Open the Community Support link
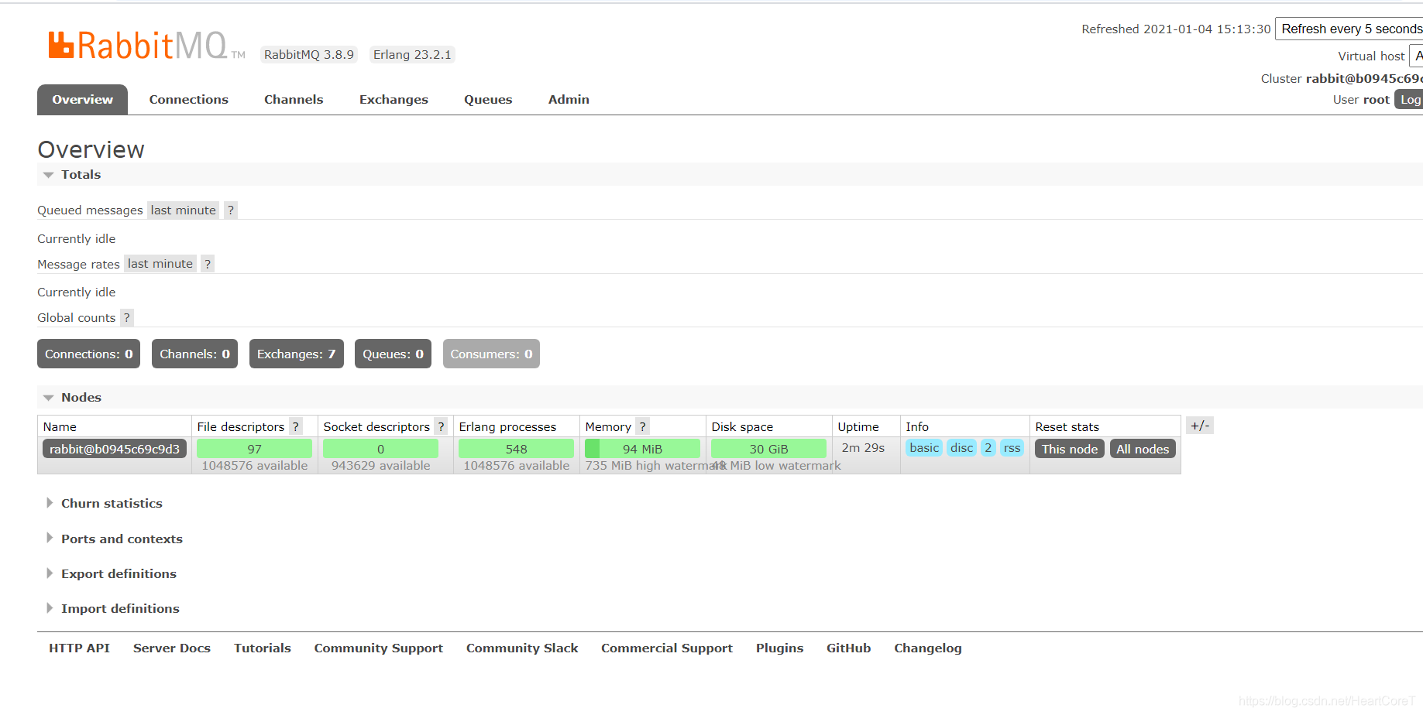1423x715 pixels. tap(379, 648)
